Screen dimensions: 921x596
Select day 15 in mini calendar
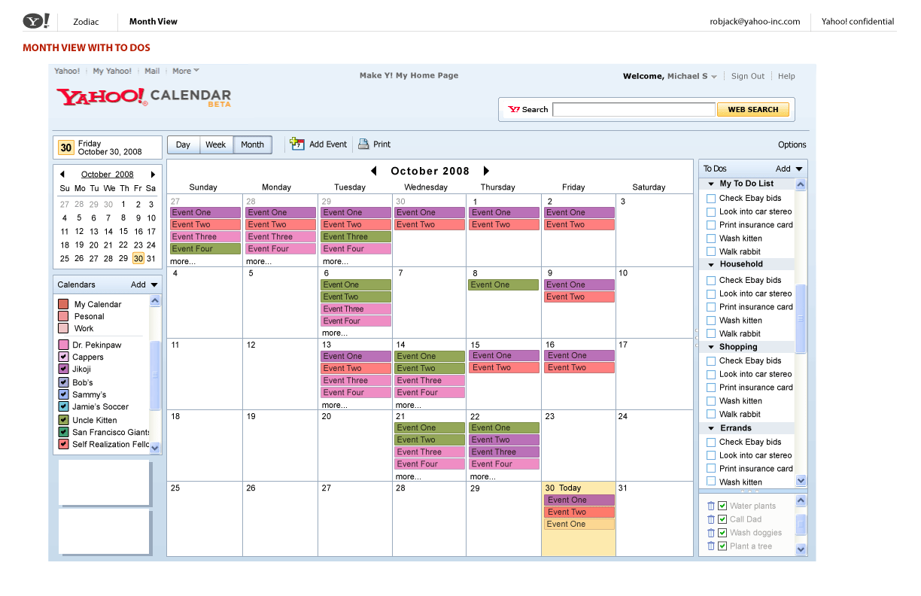(x=123, y=232)
